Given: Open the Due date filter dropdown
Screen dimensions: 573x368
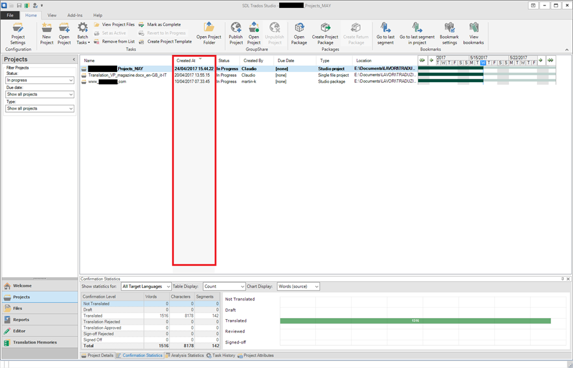Looking at the screenshot, I should pos(40,94).
